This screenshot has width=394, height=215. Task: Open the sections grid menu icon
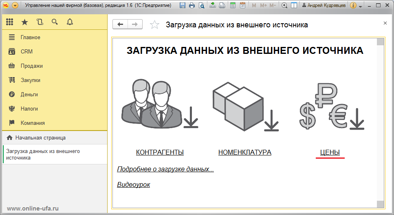(x=9, y=22)
